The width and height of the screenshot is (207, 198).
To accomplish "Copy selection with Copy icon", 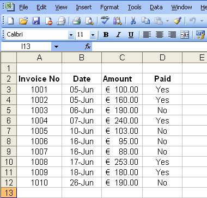I will tap(145, 21).
